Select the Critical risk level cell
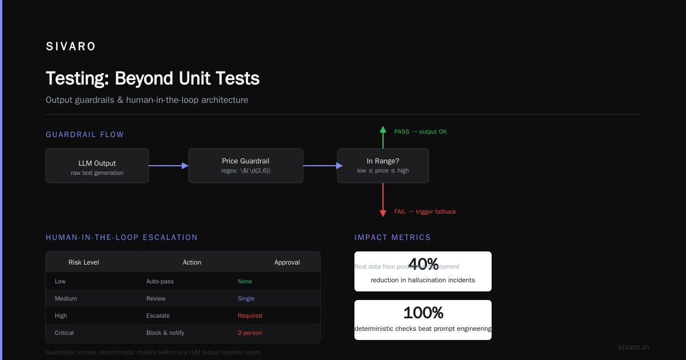Screen dimensions: 686x360 [64, 333]
